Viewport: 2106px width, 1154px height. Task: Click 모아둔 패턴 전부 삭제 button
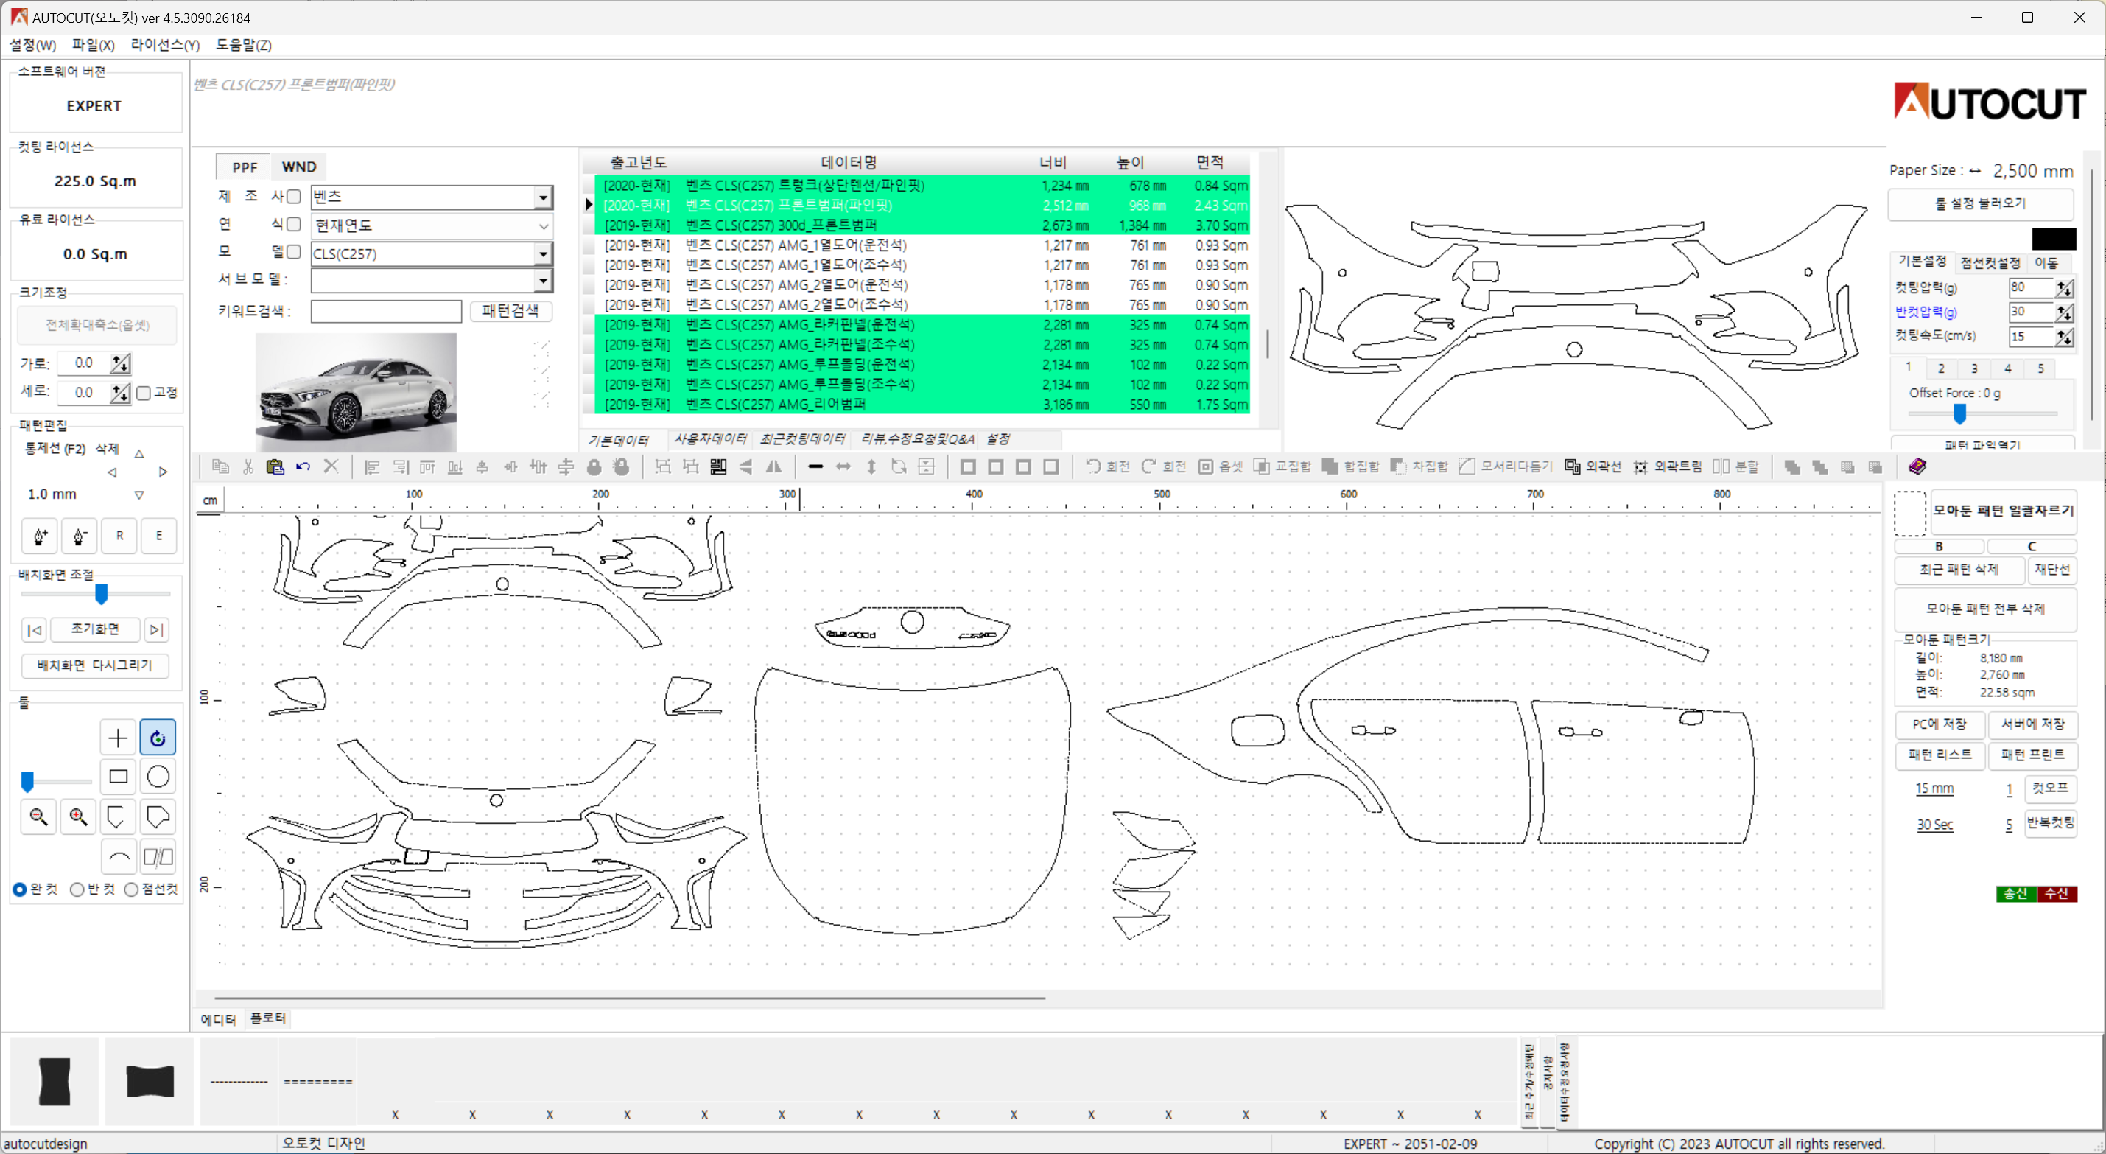coord(1985,609)
